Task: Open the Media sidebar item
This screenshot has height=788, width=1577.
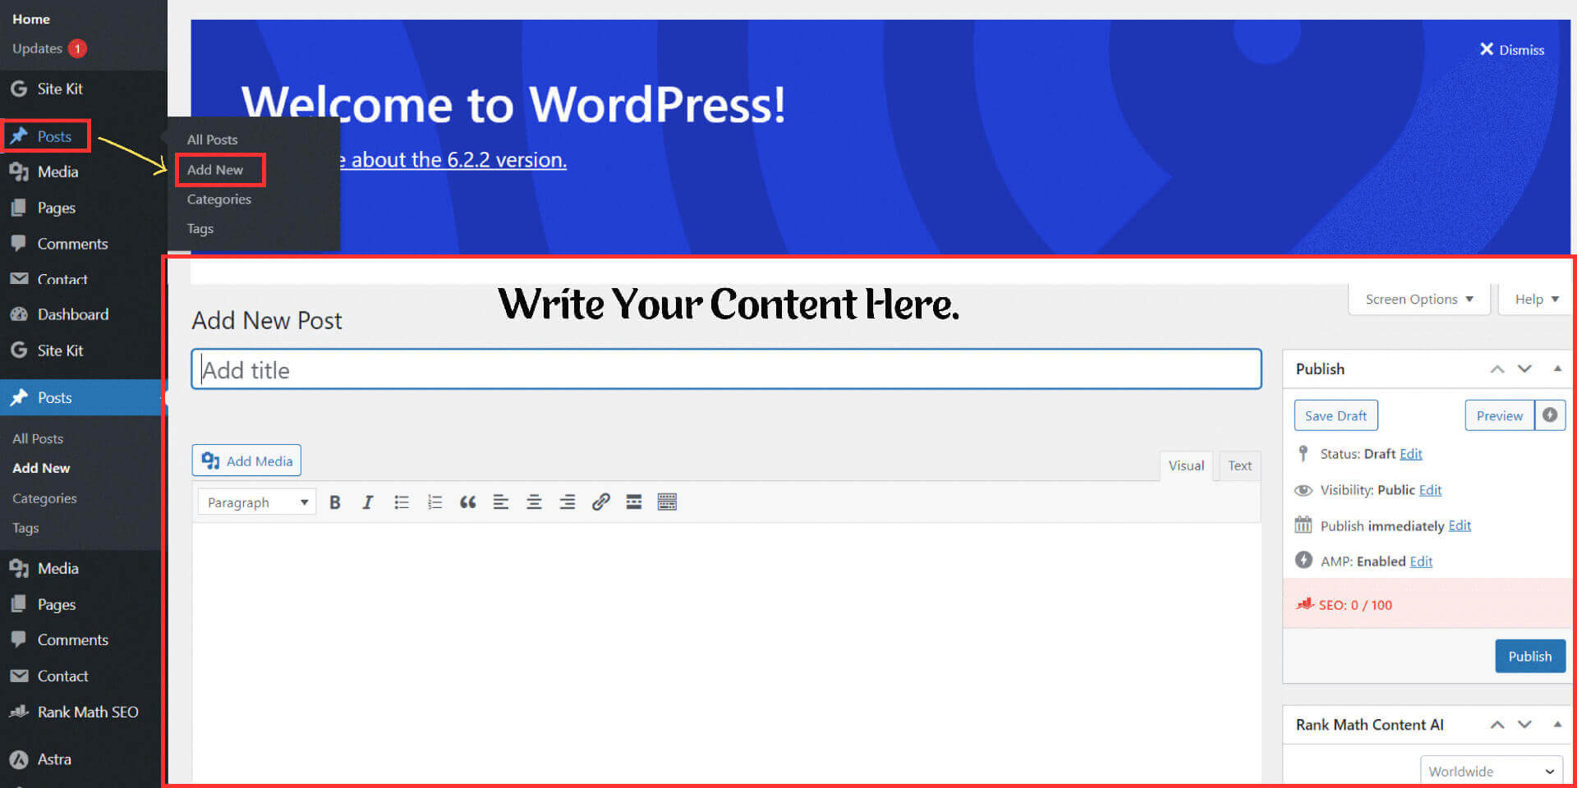Action: pos(55,567)
